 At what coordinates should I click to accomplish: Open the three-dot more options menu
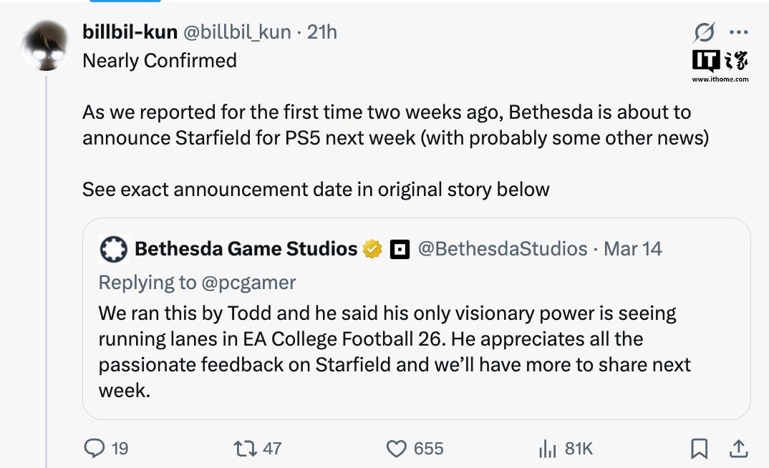(x=738, y=32)
